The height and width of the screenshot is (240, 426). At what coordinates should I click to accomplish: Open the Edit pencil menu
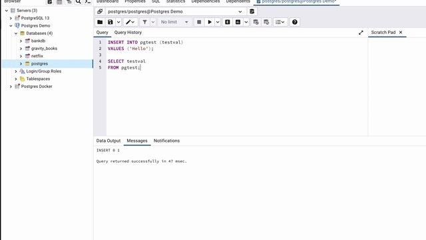coord(130,22)
